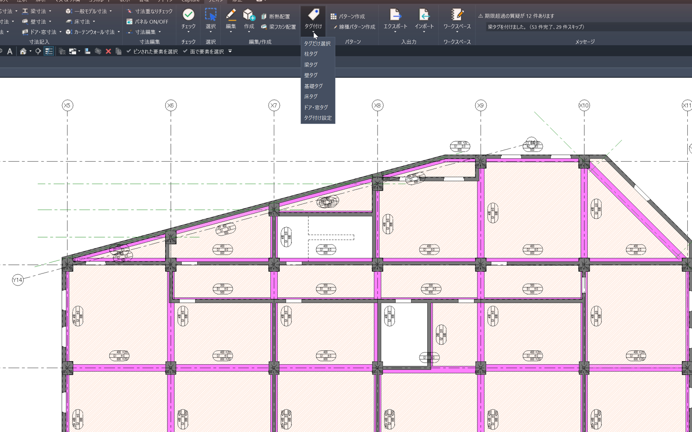The image size is (692, 432).
Task: Select grid bubble X7
Action: click(x=274, y=105)
